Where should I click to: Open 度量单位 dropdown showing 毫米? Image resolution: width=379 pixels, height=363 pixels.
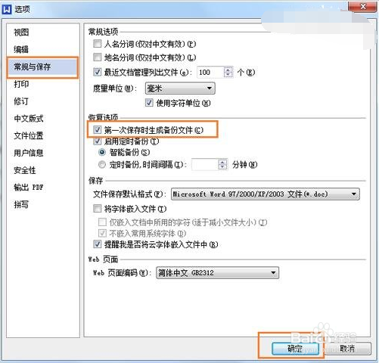pos(180,88)
